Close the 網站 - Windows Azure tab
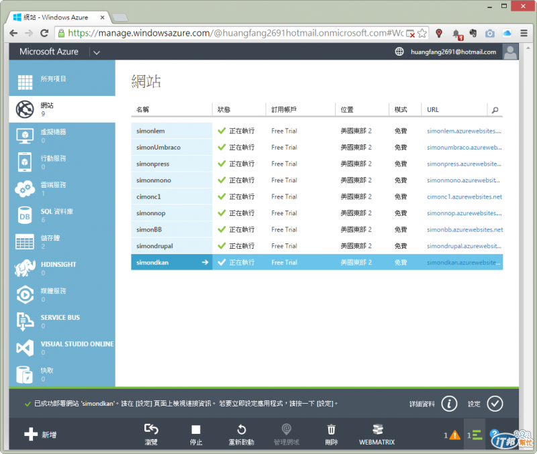This screenshot has height=454, width=537. click(x=103, y=17)
